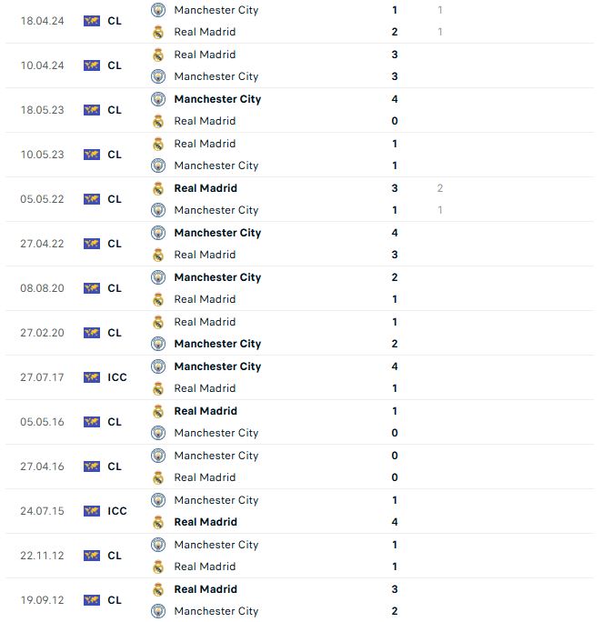
Task: Open the 08.08.20 match date
Action: pyautogui.click(x=42, y=288)
